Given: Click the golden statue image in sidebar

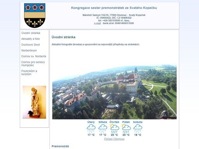Looking at the screenshot, I should click(34, 102).
